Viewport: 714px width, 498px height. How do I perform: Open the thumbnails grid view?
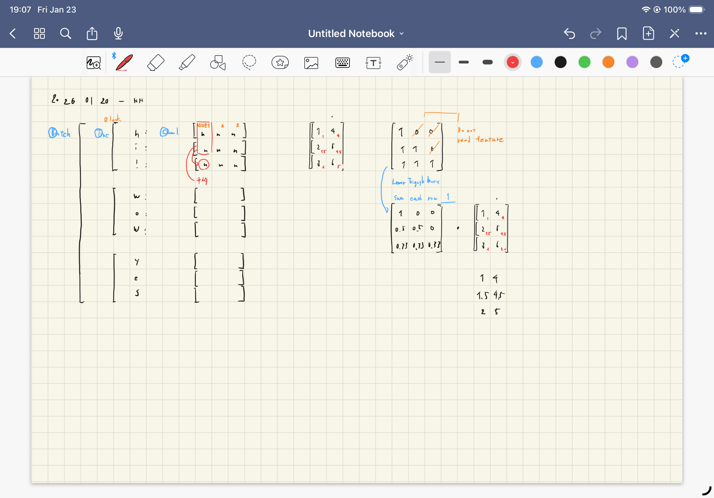(39, 33)
